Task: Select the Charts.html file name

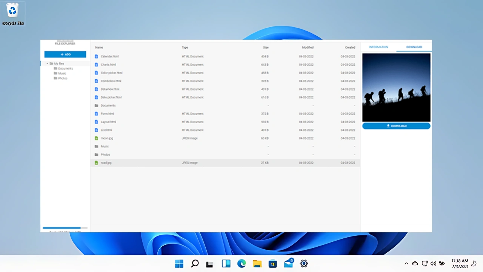Action: click(108, 65)
